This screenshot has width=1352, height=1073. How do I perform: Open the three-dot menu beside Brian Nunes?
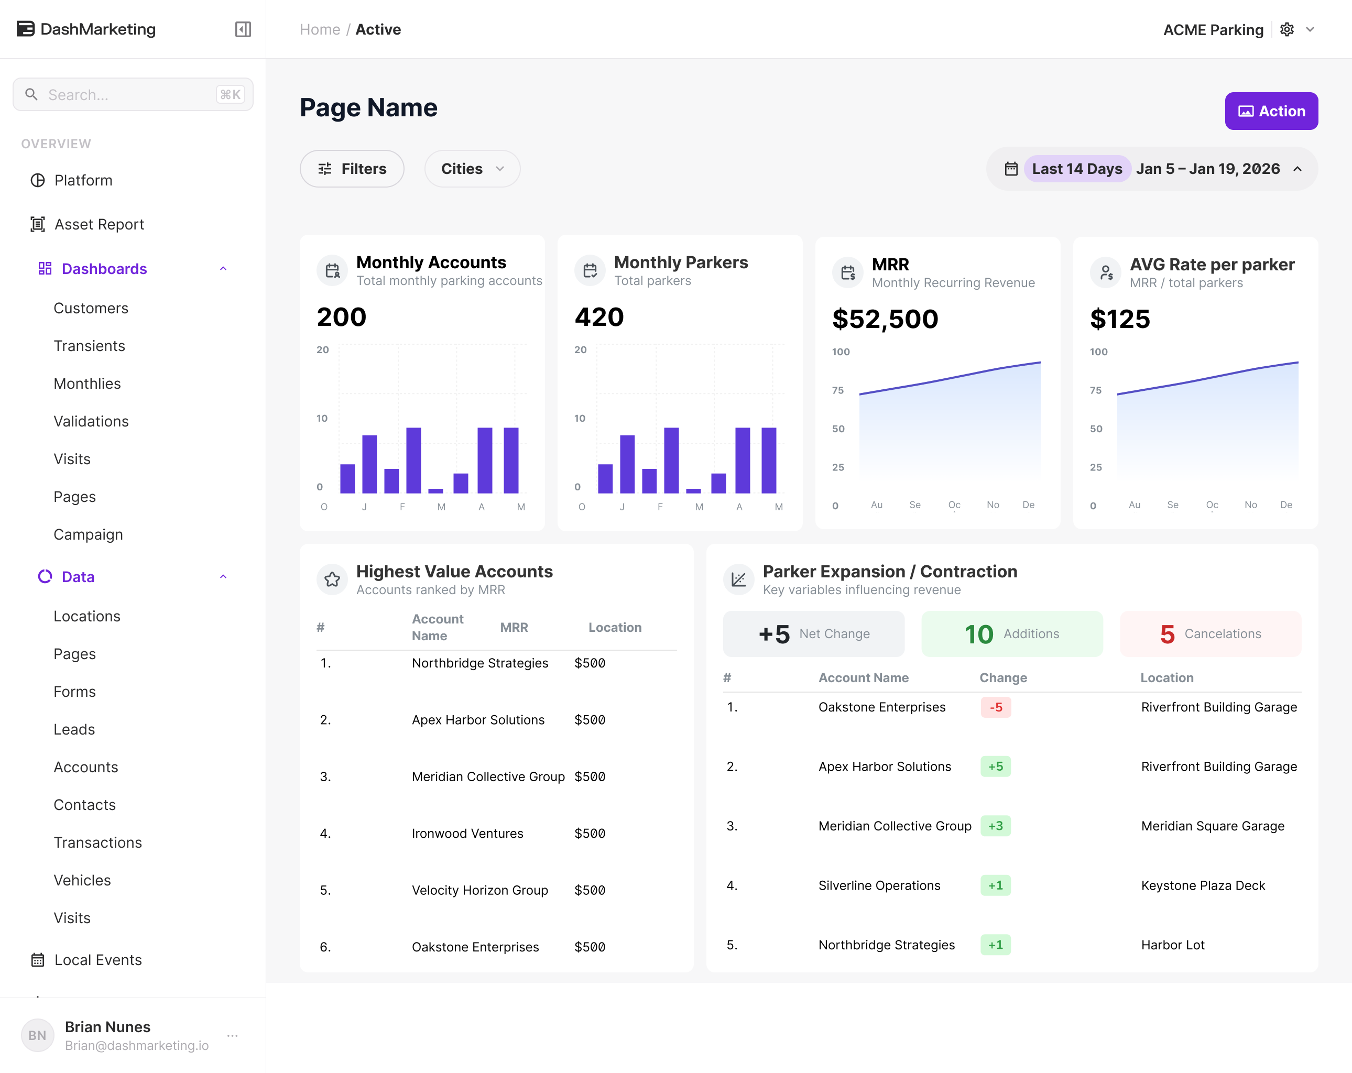tap(233, 1035)
